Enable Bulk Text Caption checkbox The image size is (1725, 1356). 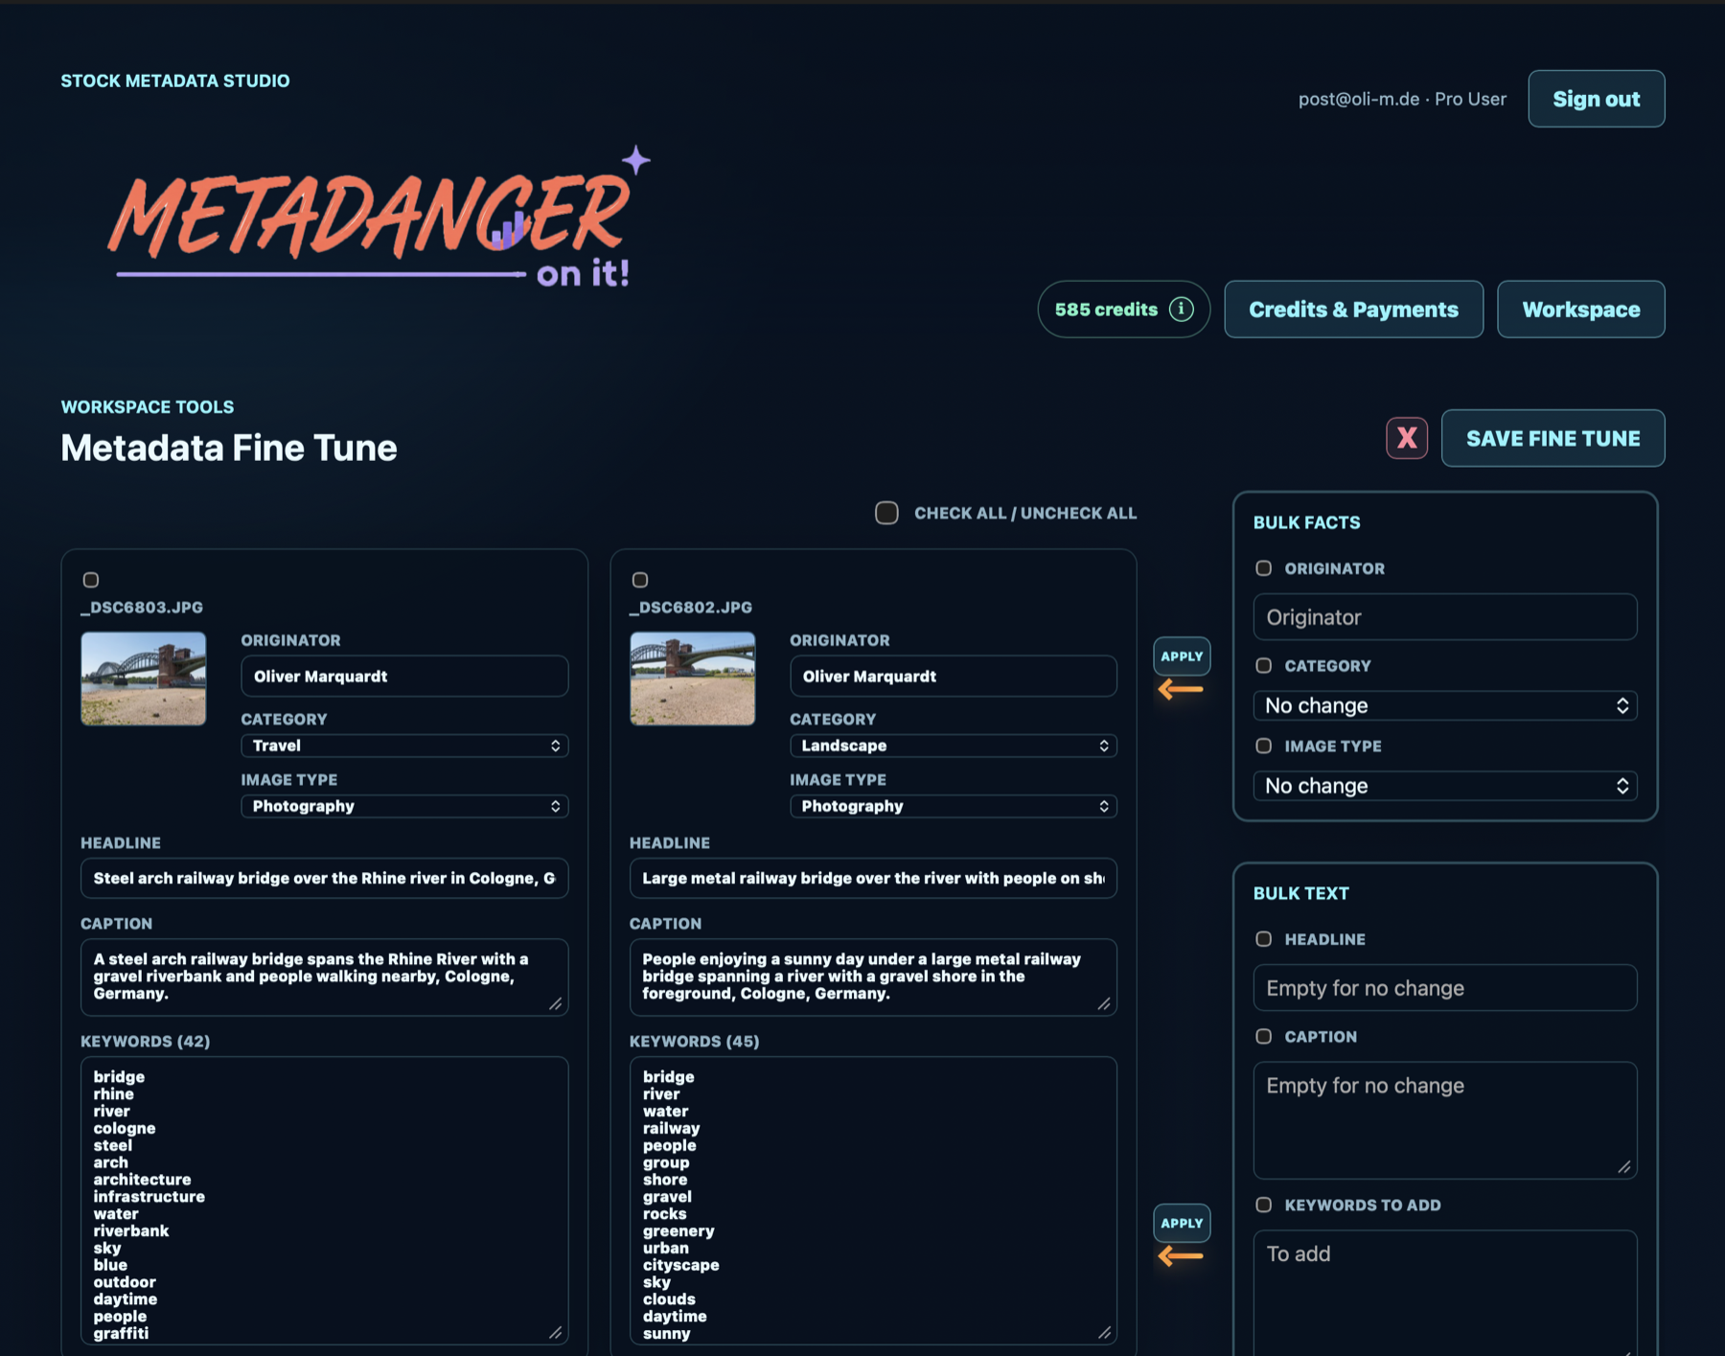tap(1264, 1036)
